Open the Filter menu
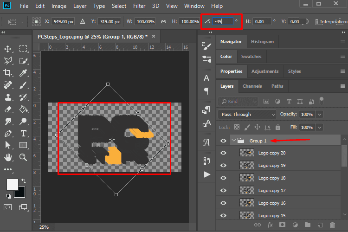This screenshot has height=232, width=348. (x=139, y=6)
